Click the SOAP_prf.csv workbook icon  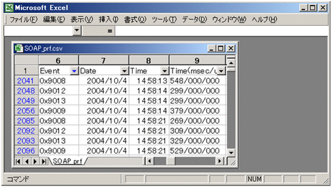19,48
